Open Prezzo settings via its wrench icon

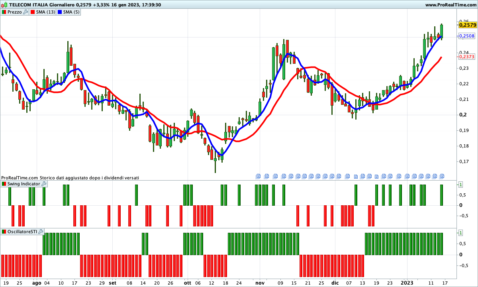pos(25,12)
